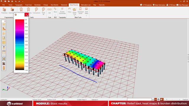Screen dimensions: 189x106
Task: Close the left floating toolbar
Action: (5, 21)
